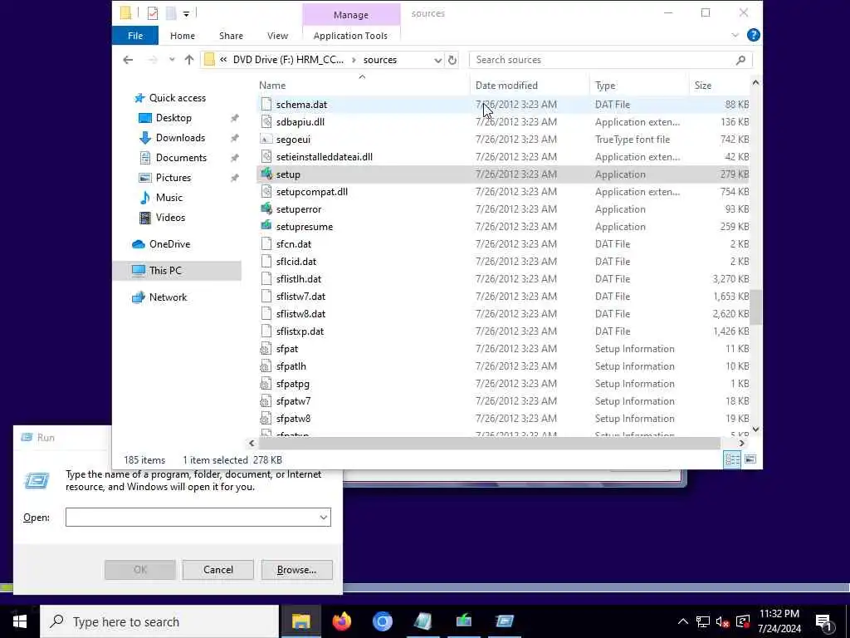Switch to Large icons view button
The height and width of the screenshot is (638, 850).
pyautogui.click(x=750, y=459)
